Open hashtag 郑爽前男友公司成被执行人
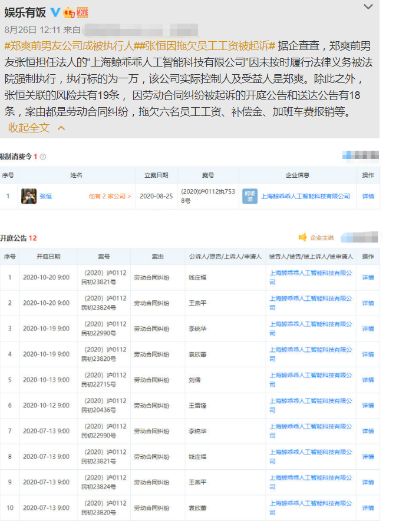The image size is (399, 521). click(x=71, y=45)
